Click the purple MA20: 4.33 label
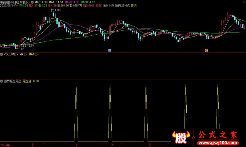246x147 pixels. point(72,2)
